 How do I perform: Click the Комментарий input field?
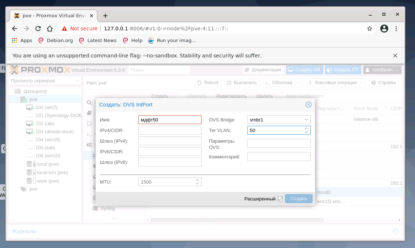tap(279, 157)
